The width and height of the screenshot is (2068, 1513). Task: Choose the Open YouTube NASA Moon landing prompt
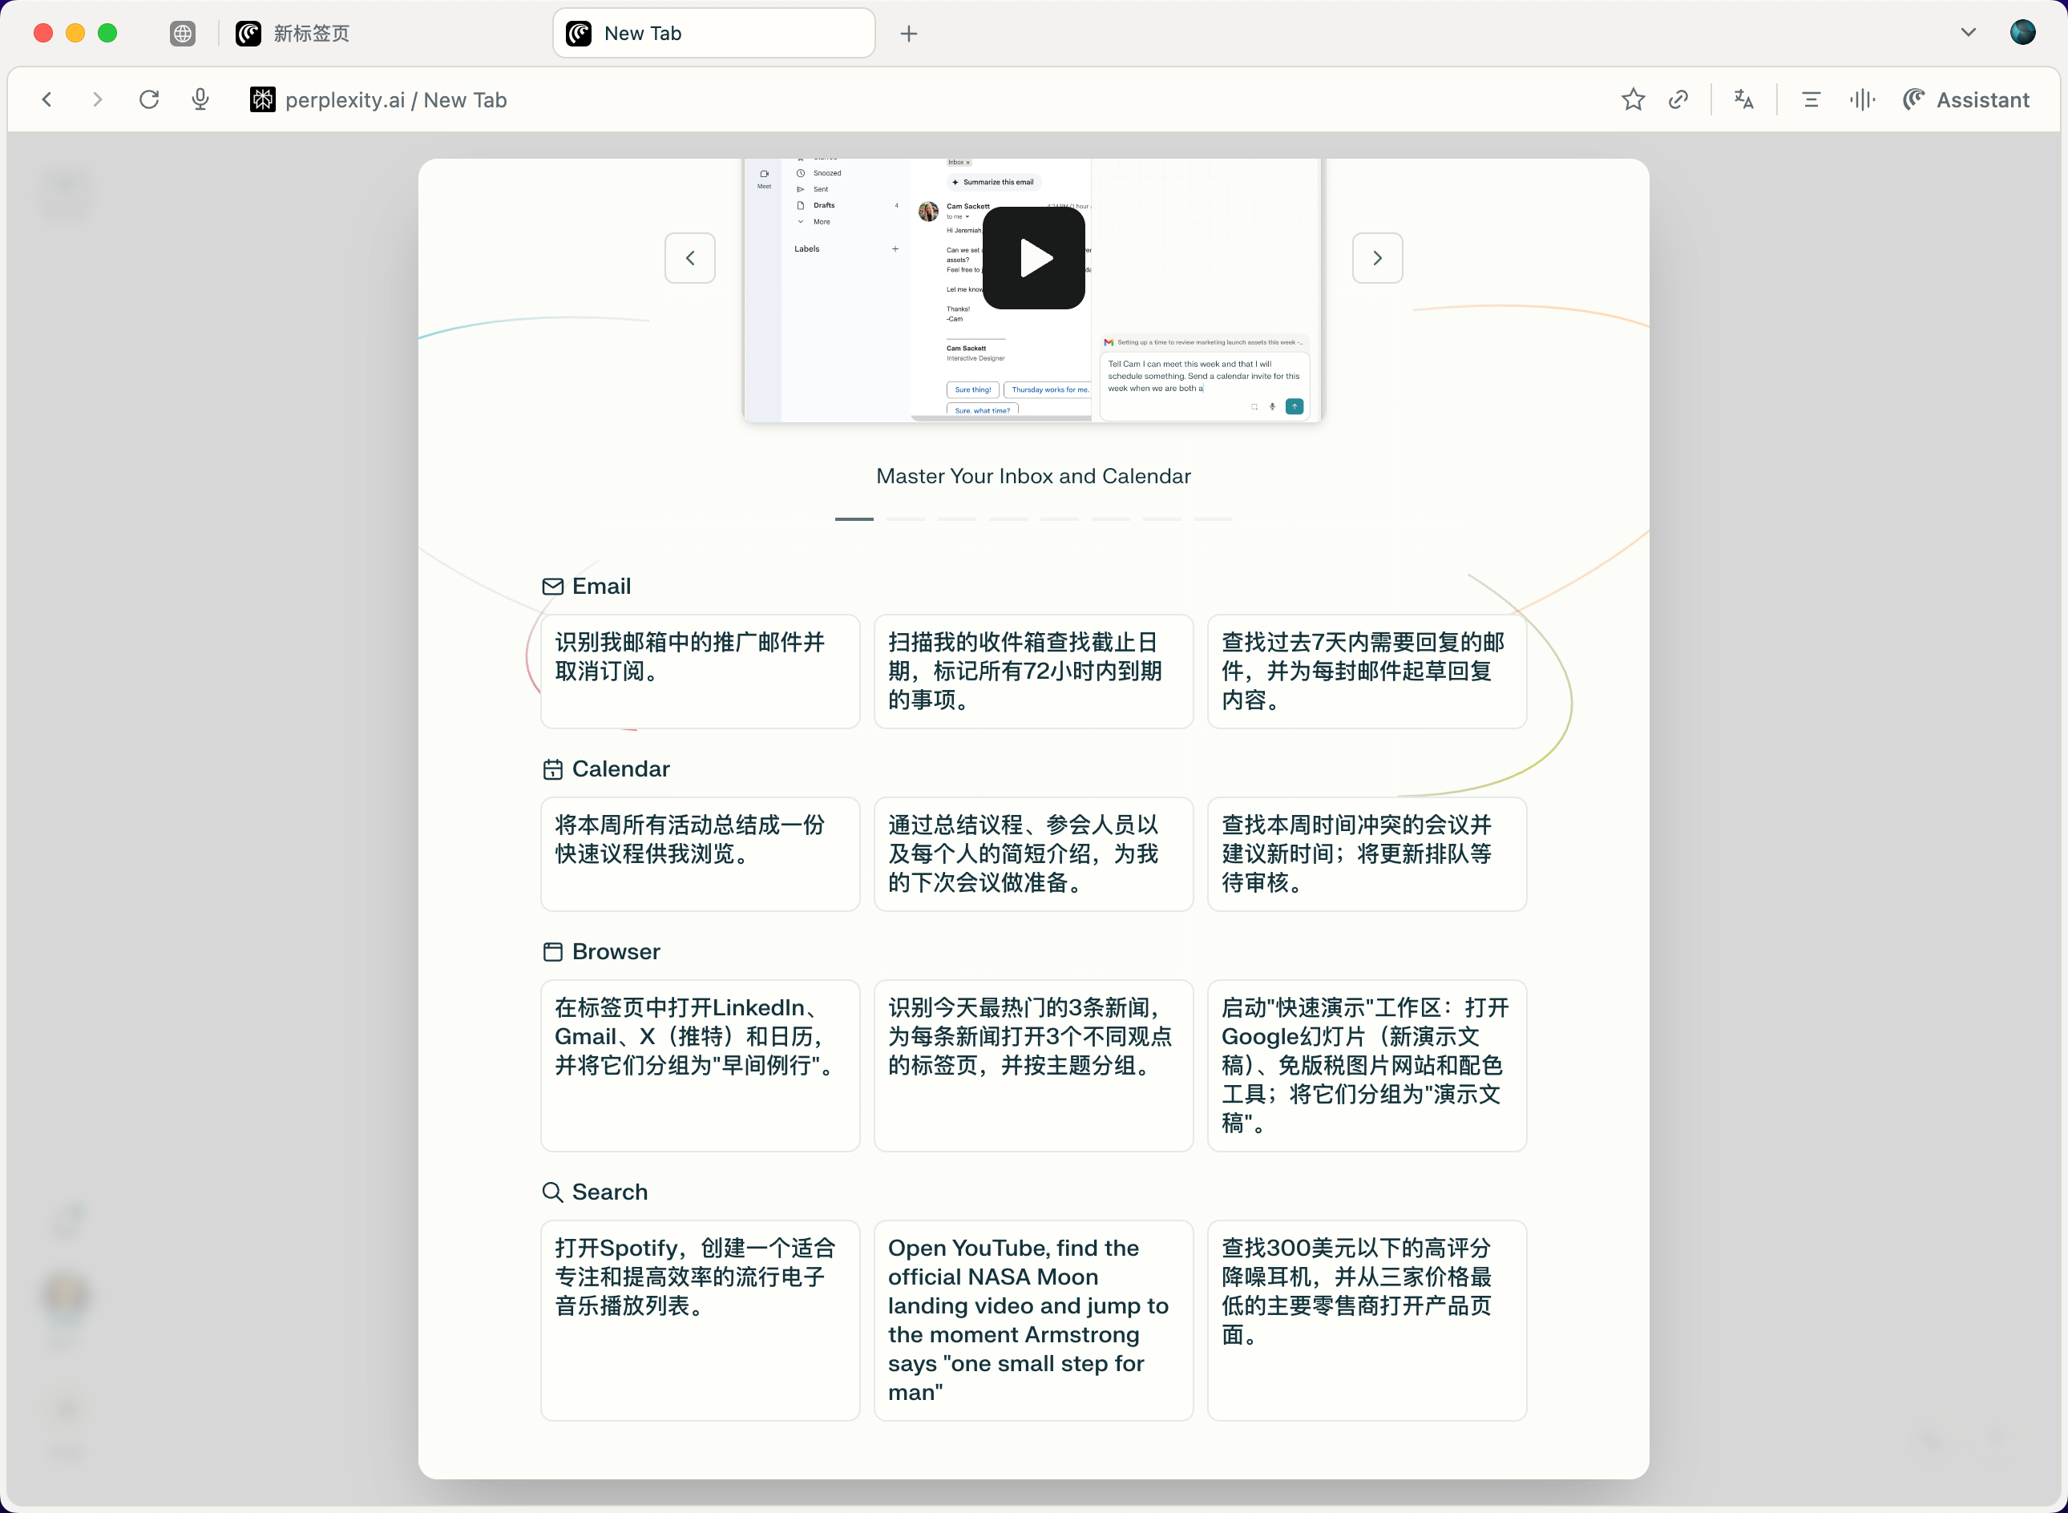point(1033,1320)
